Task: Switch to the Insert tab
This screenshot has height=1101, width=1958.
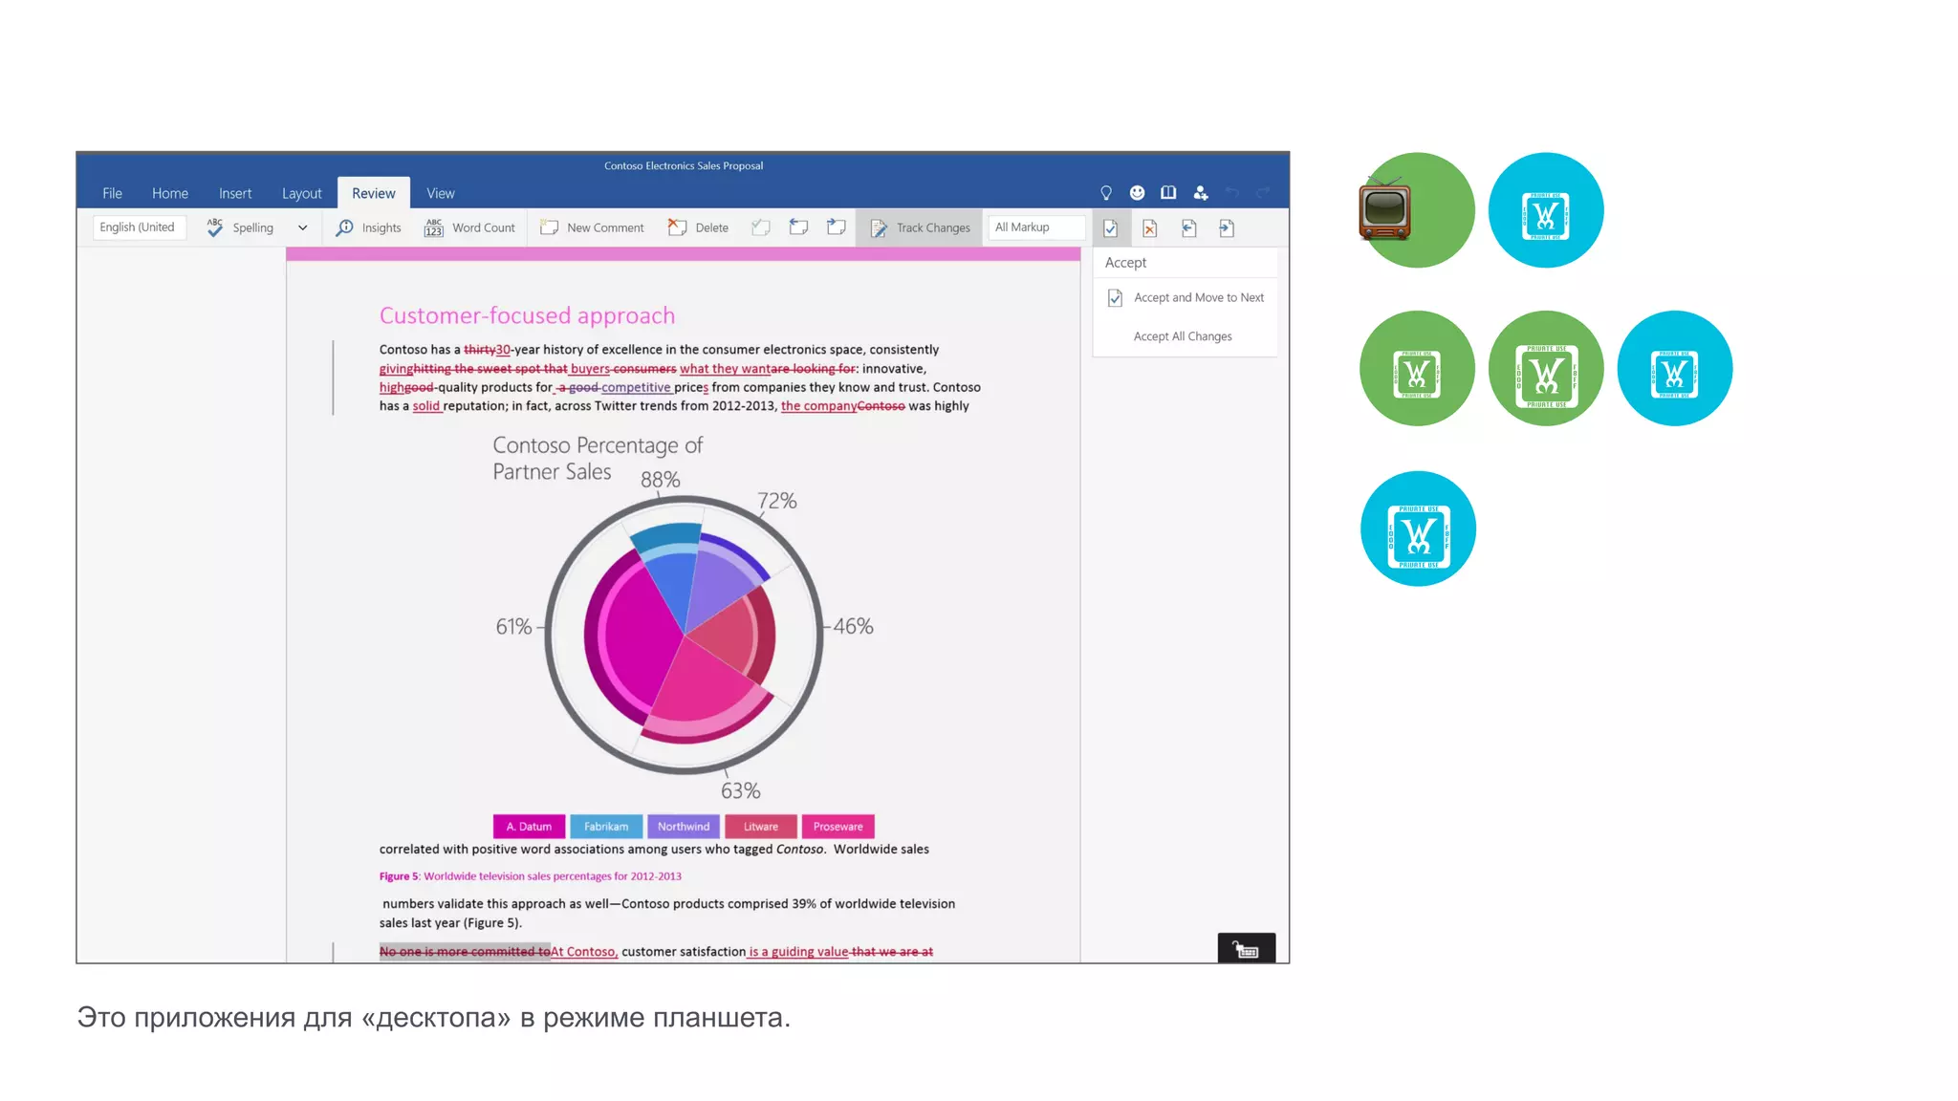Action: (235, 193)
